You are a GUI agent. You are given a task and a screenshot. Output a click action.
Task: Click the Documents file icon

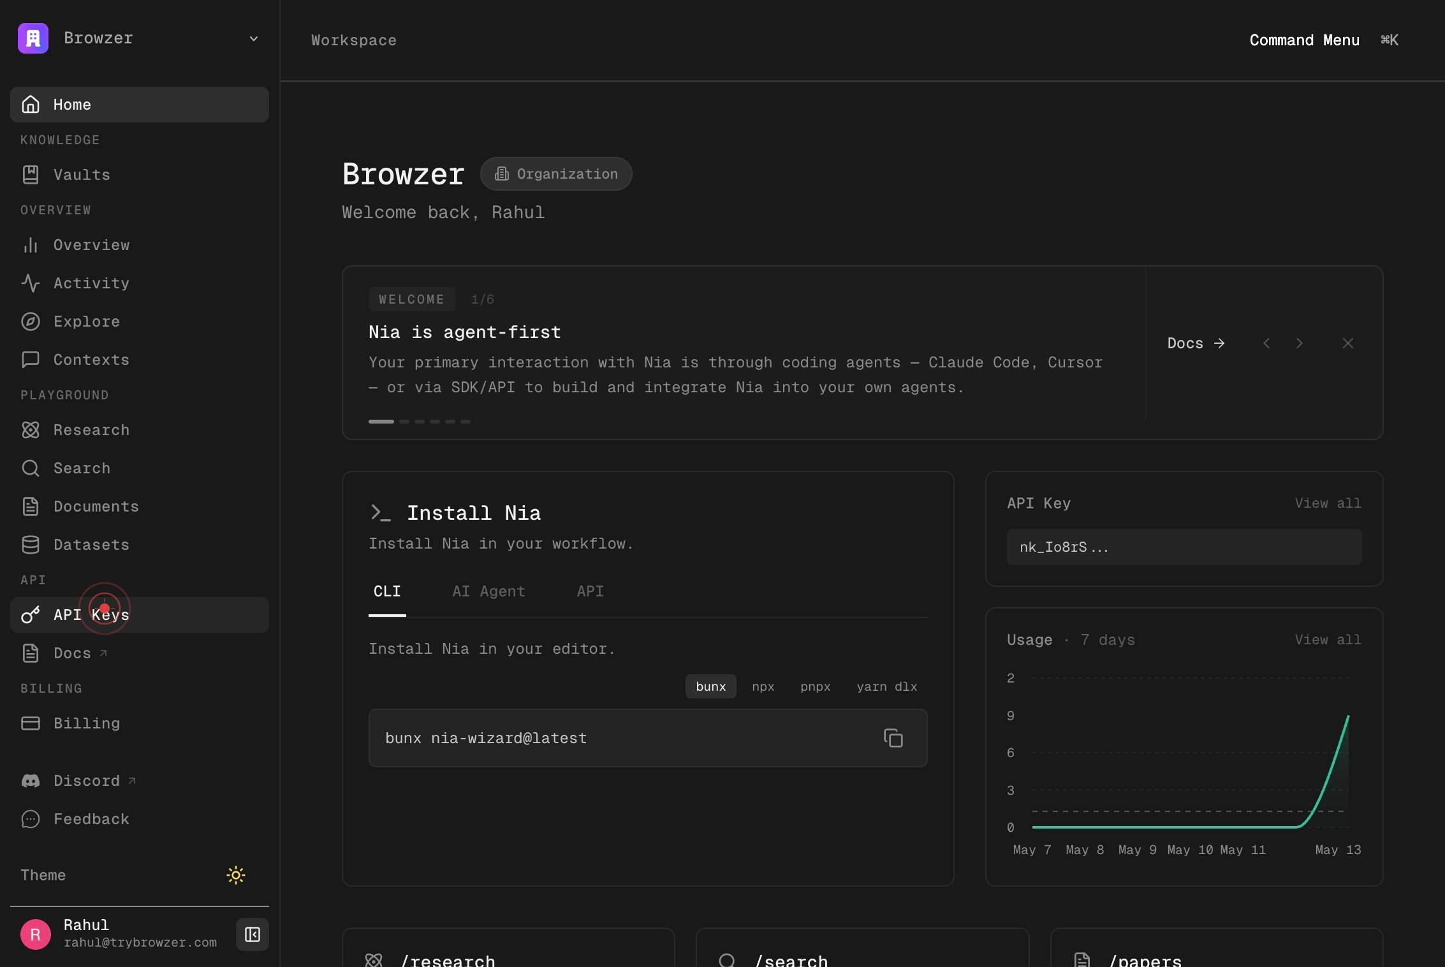(x=31, y=506)
